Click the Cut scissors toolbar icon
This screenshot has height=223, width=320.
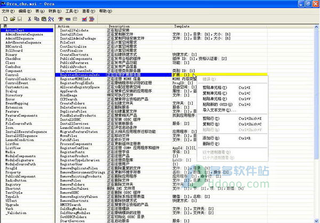[29, 19]
